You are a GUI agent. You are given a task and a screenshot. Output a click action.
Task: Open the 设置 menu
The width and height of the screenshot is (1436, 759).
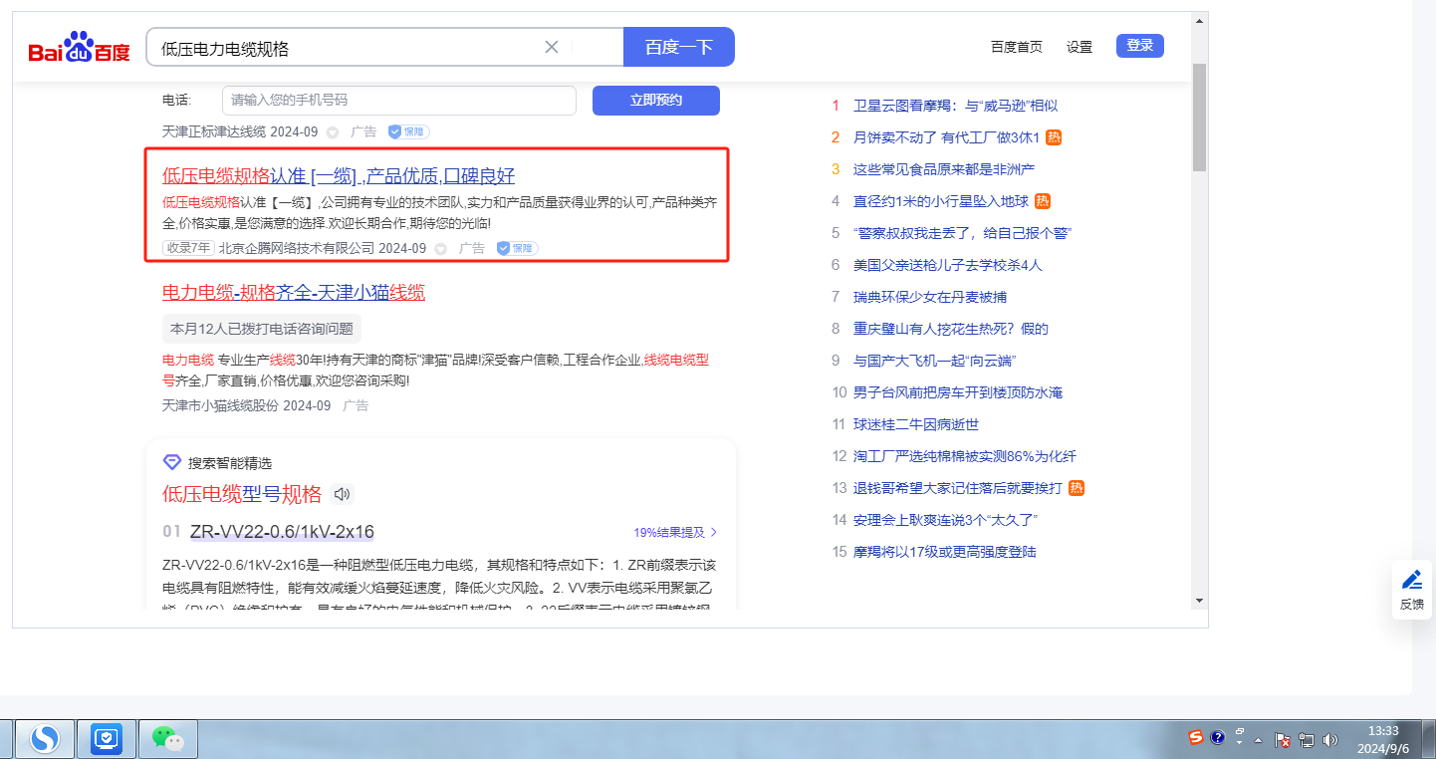1079,47
